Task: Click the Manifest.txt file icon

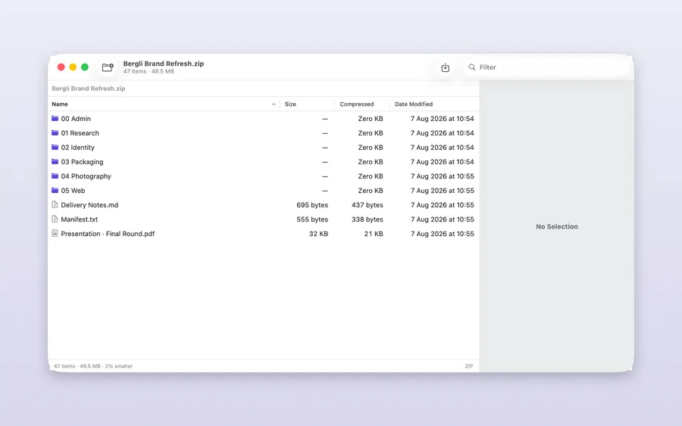Action: 55,219
